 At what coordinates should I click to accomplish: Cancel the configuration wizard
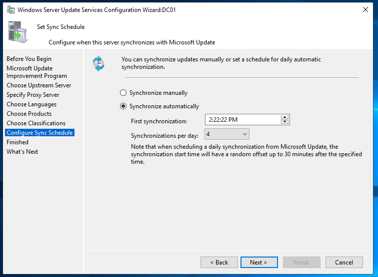(344, 262)
